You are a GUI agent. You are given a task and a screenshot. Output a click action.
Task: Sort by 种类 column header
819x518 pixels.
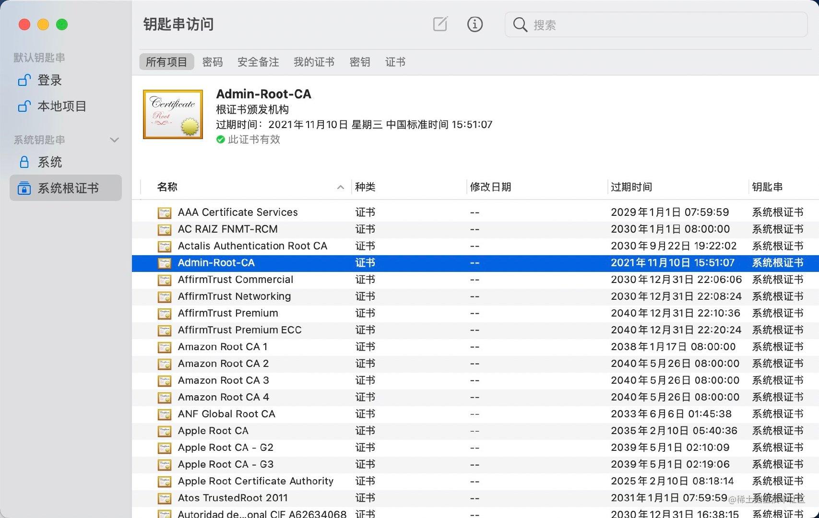(365, 187)
